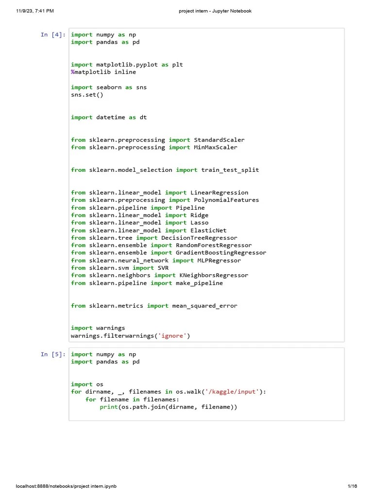Click the GradientBoostingRegressor import line
Viewport: 373px width, 497px height.
[169, 252]
